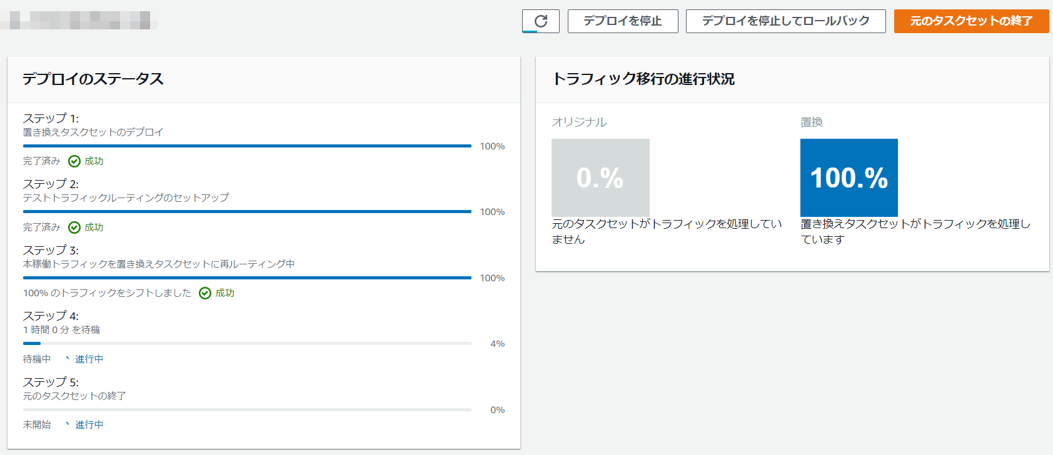1053x455 pixels.
Task: Click 元のタスクセットがトラフィックを処理していません text
Action: (667, 231)
